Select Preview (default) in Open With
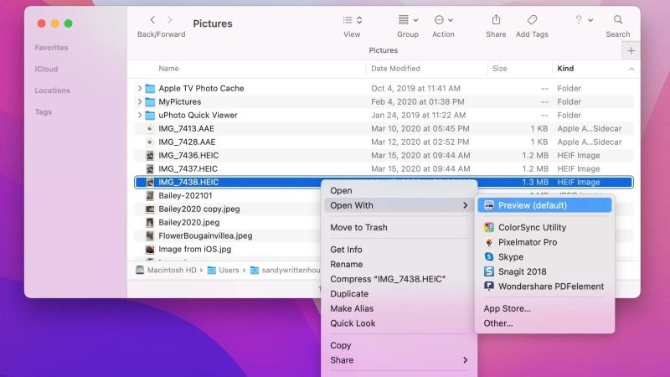The height and width of the screenshot is (377, 670). [x=544, y=205]
